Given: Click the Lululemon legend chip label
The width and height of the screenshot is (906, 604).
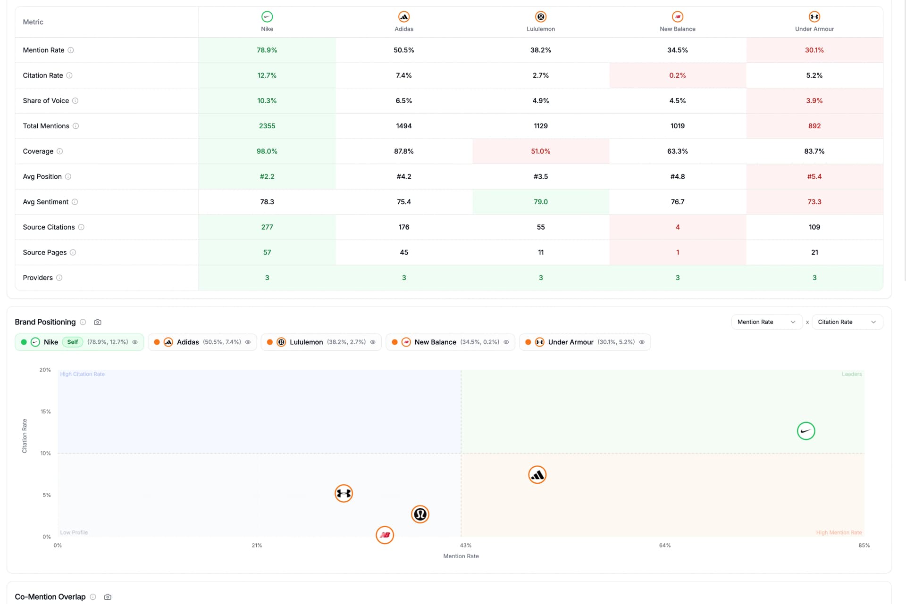Looking at the screenshot, I should [x=306, y=342].
